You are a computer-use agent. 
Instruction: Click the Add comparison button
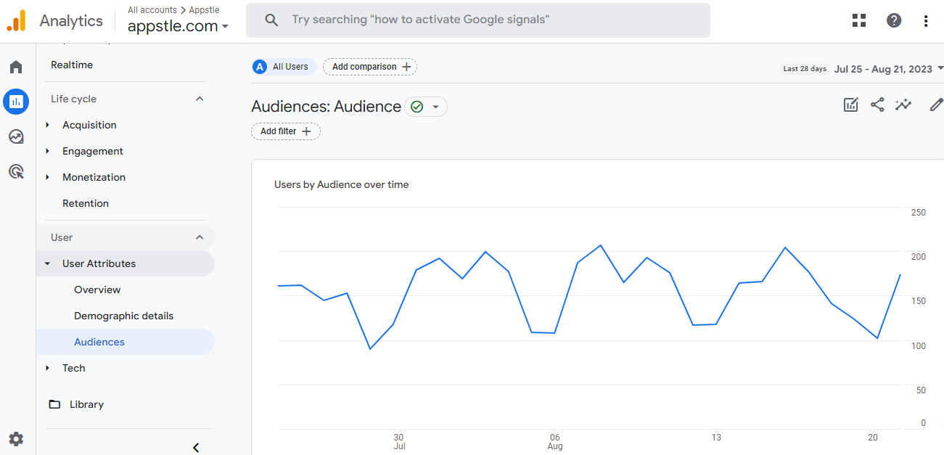tap(370, 67)
